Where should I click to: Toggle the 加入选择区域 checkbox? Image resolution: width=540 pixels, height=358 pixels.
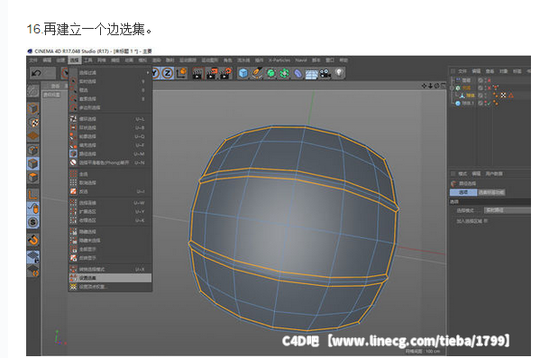[x=486, y=221]
